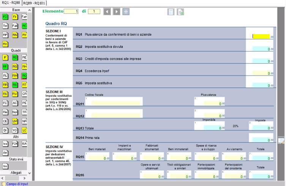The width and height of the screenshot is (286, 186).
Task: Open the F24 icon under Altri
Action: tap(15, 144)
